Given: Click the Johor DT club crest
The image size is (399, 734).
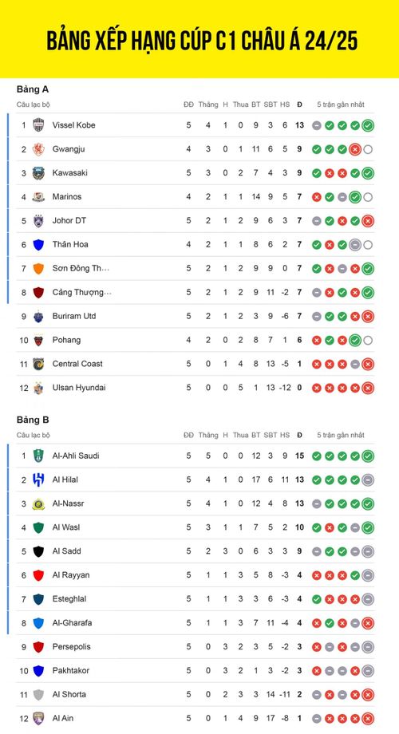Looking at the screenshot, I should pyautogui.click(x=38, y=220).
